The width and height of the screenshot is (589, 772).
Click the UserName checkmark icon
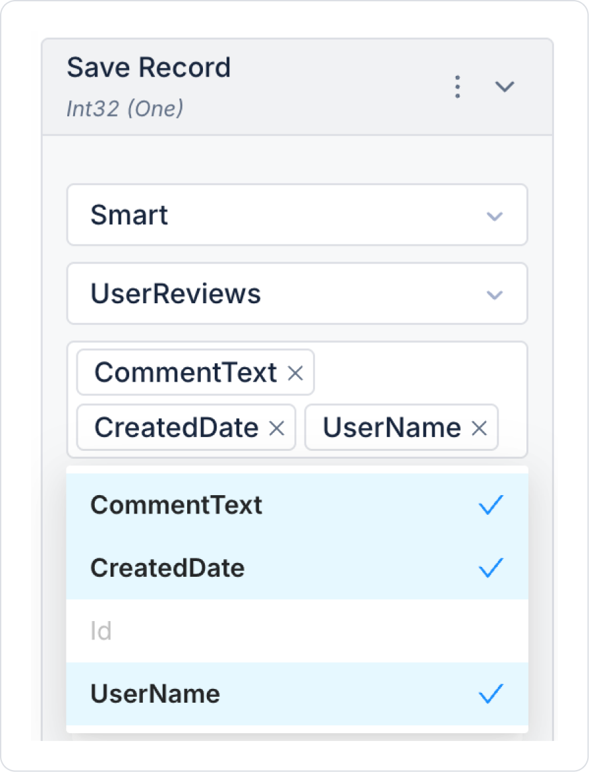click(x=491, y=694)
